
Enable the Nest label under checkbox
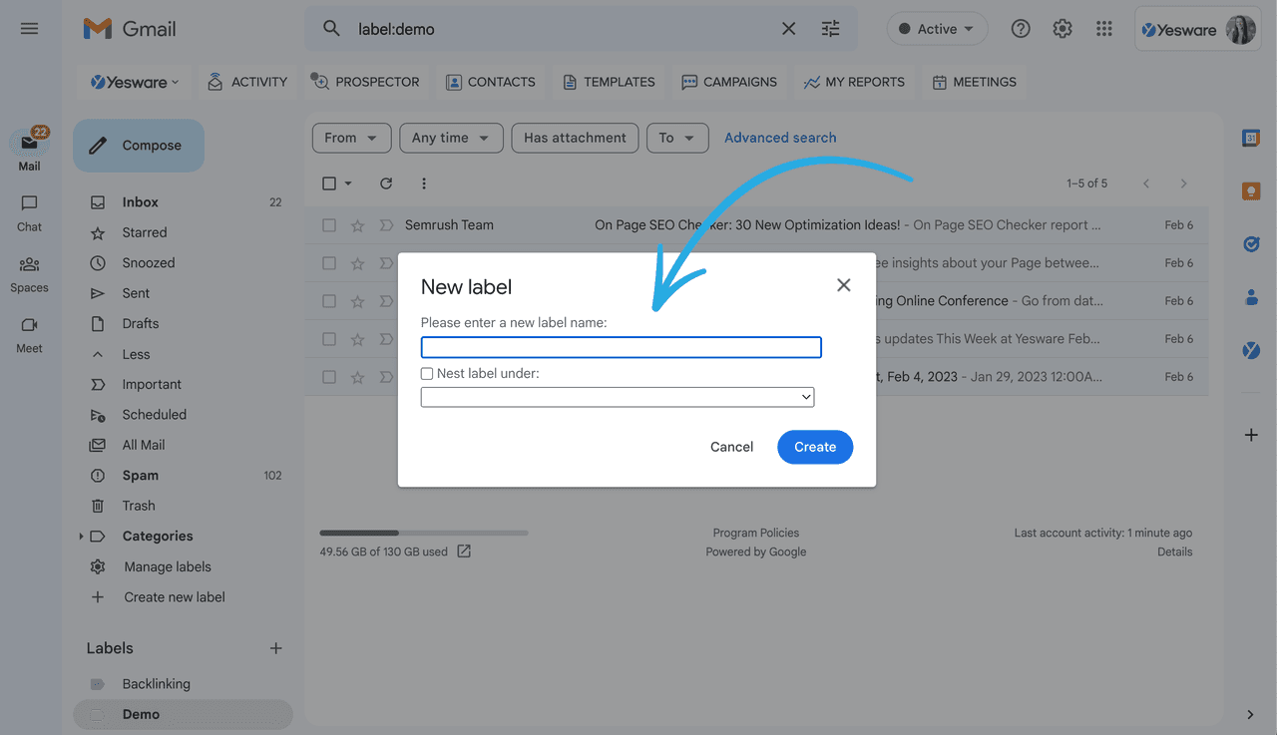point(427,373)
